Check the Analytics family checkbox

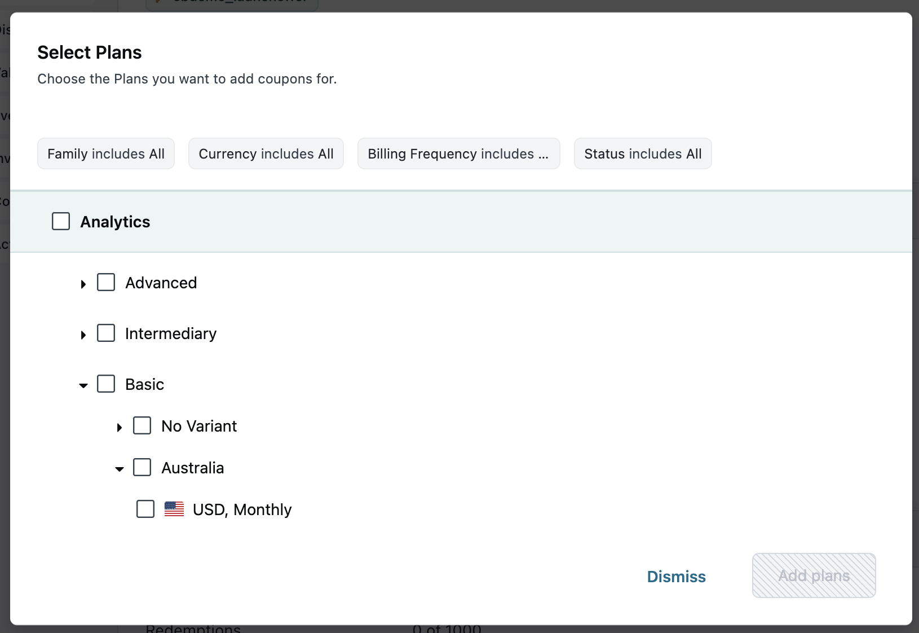point(61,221)
